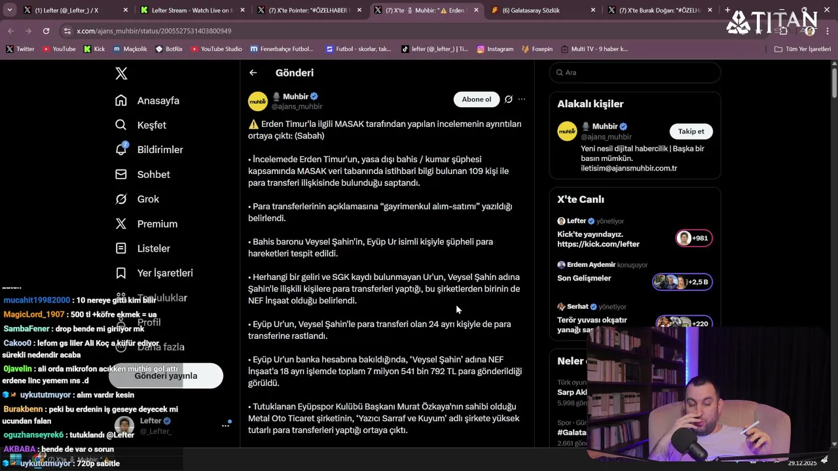Open Bildirimler notifications
The width and height of the screenshot is (838, 471).
[x=149, y=150]
